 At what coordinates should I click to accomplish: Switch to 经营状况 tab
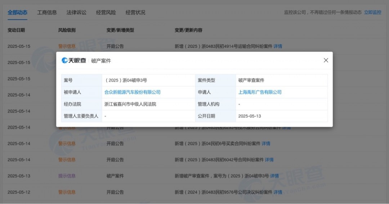tap(135, 12)
